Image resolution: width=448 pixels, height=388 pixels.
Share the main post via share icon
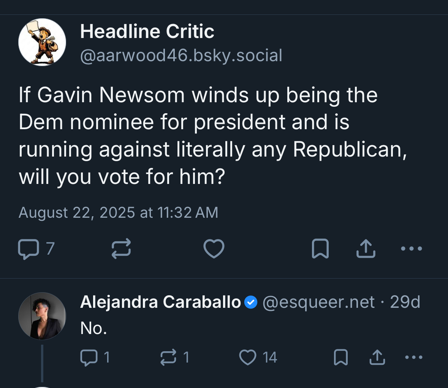coord(366,249)
